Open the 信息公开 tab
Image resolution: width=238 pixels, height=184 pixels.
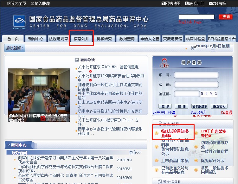[81, 39]
